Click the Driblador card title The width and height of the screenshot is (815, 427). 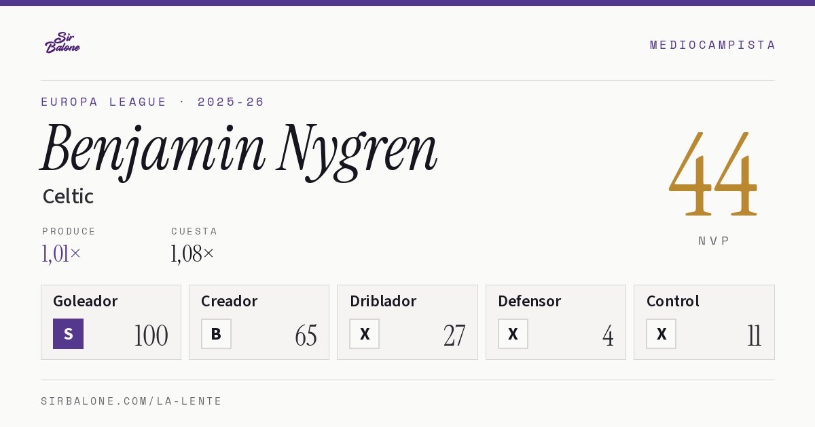click(383, 301)
